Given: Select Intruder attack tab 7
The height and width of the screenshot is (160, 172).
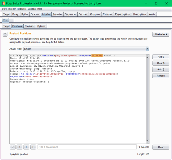Looking at the screenshot, I should (4, 20).
